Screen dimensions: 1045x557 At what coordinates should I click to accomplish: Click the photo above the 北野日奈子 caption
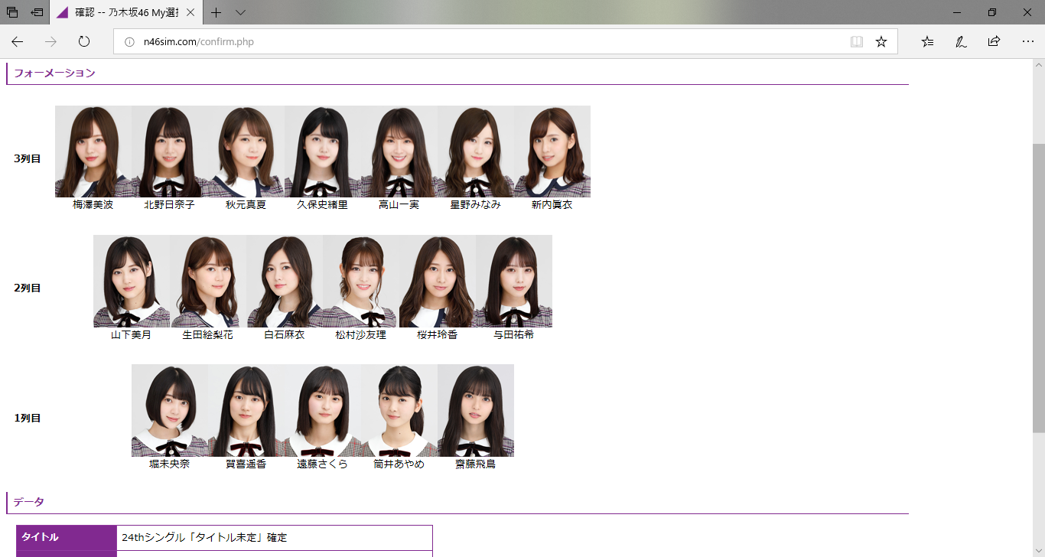pyautogui.click(x=170, y=151)
